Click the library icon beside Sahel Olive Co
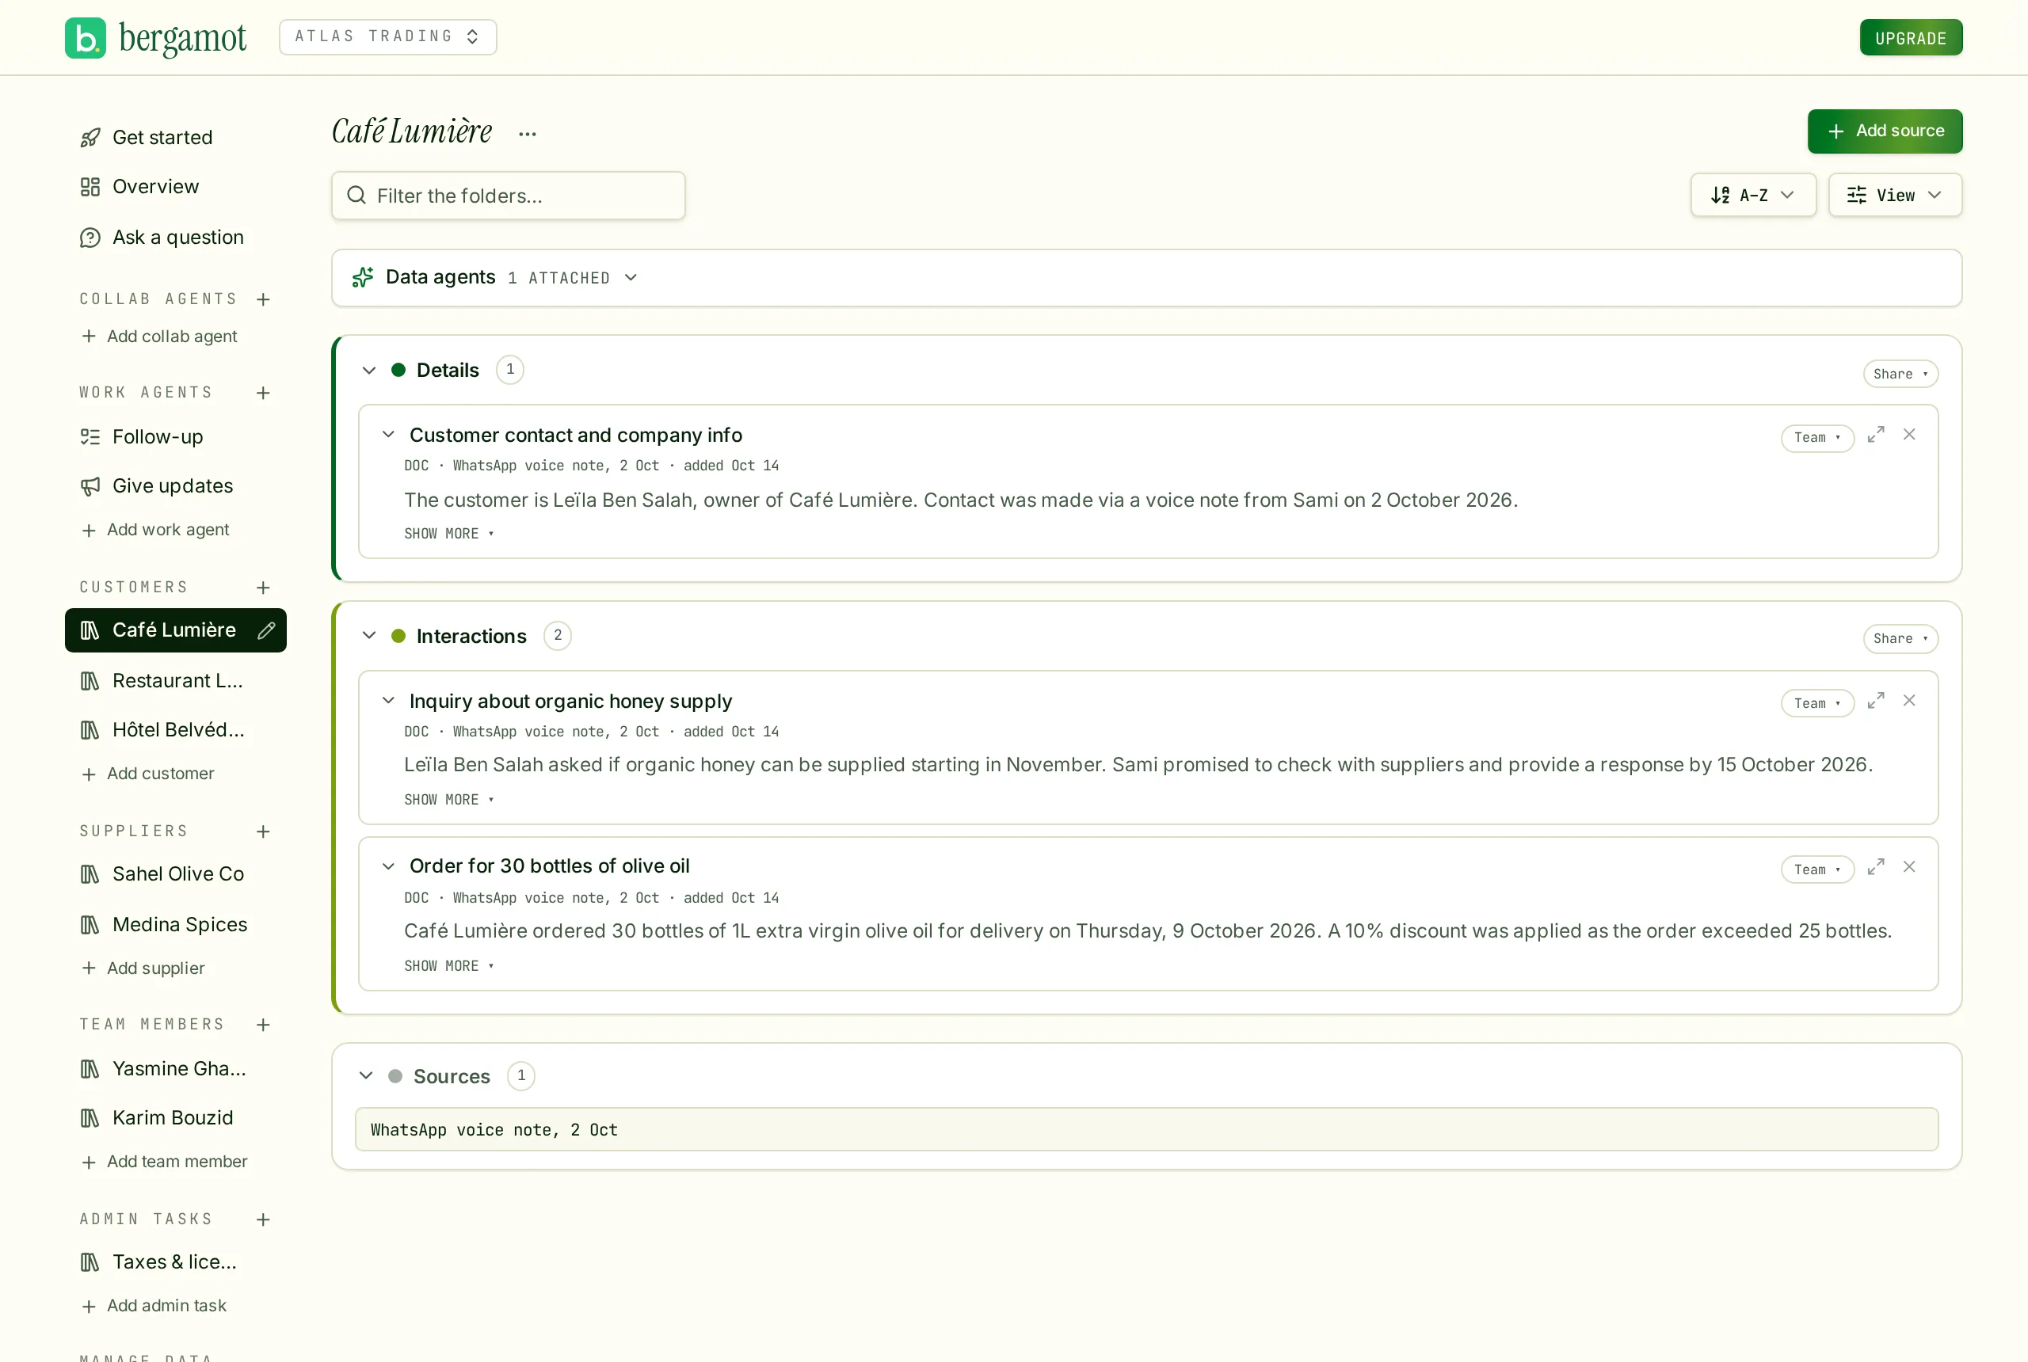 90,875
